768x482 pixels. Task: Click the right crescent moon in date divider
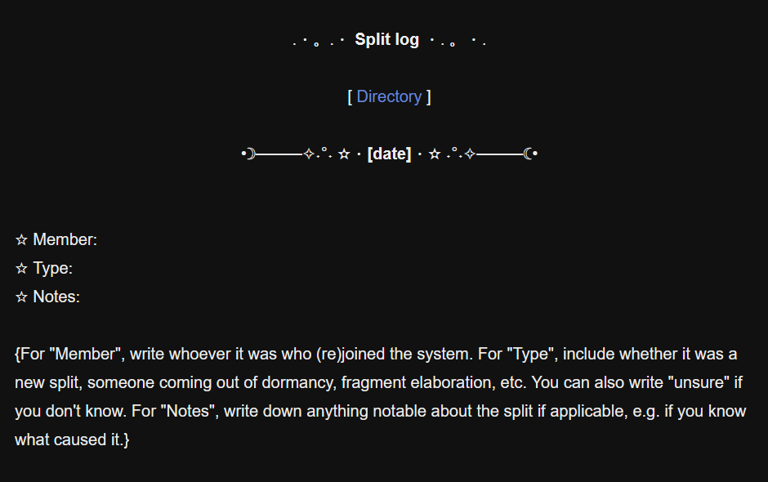(x=528, y=154)
